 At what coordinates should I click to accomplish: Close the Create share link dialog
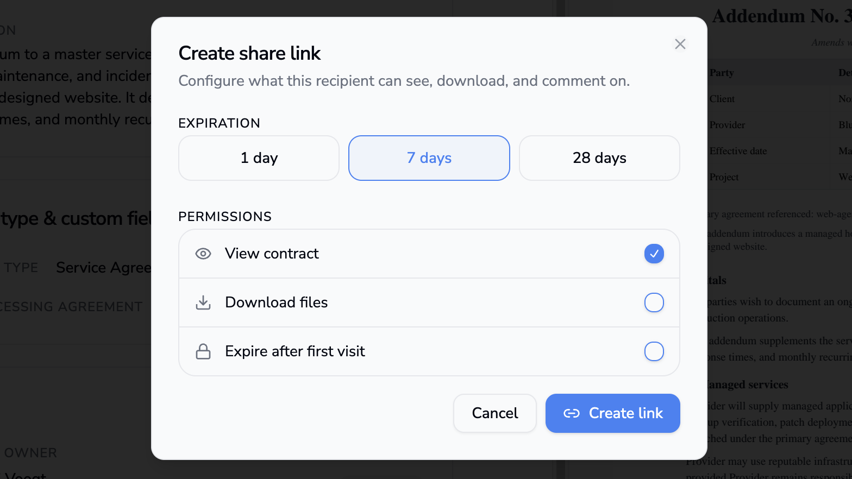click(x=680, y=44)
